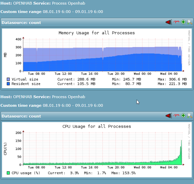Click the 'Current: 105.5 MB' value
194x184 pixels.
(76, 84)
